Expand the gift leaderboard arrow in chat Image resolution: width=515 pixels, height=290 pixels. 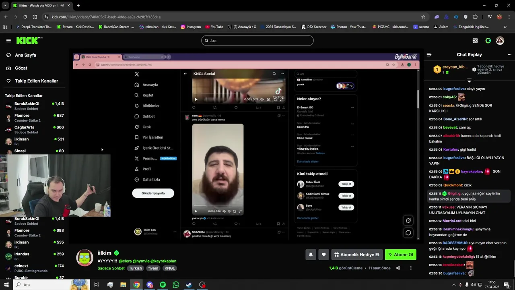tap(469, 81)
